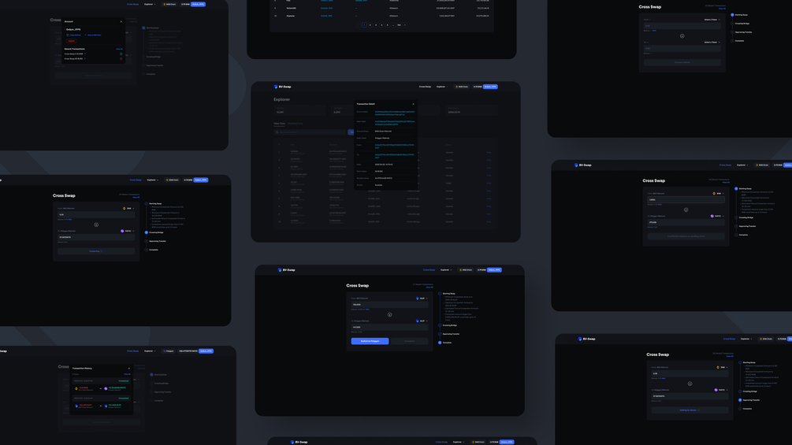Open Explorer dropdown in Transaction Detail window header
The image size is (792, 445).
[x=441, y=87]
